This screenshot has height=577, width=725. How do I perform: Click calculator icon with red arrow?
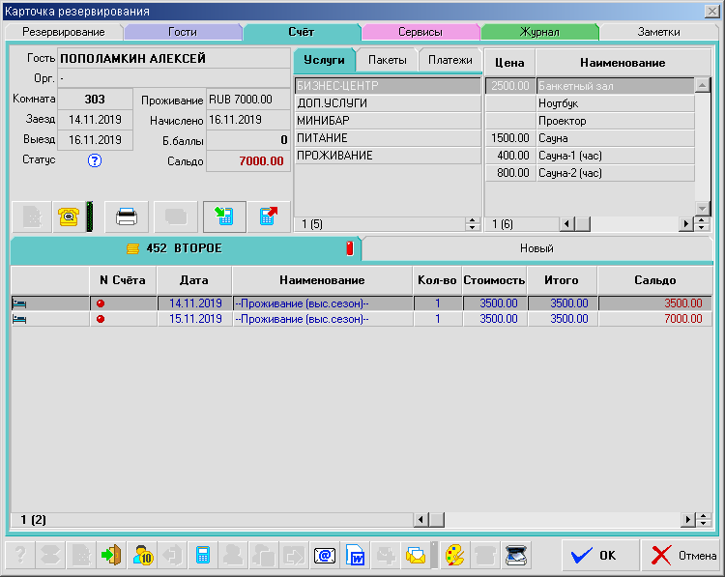pyautogui.click(x=268, y=216)
